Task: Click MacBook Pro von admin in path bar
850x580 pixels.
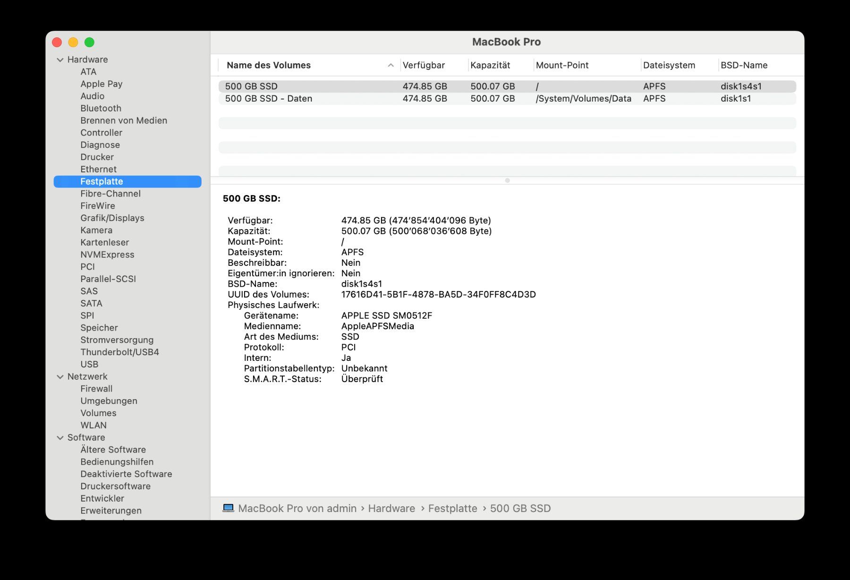Action: coord(297,508)
